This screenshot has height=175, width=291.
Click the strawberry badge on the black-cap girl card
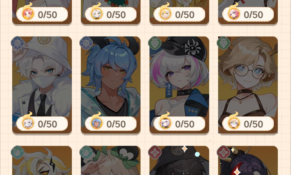[155, 43]
